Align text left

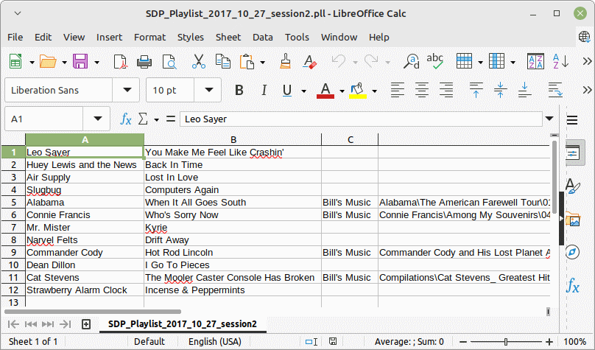[x=398, y=91]
